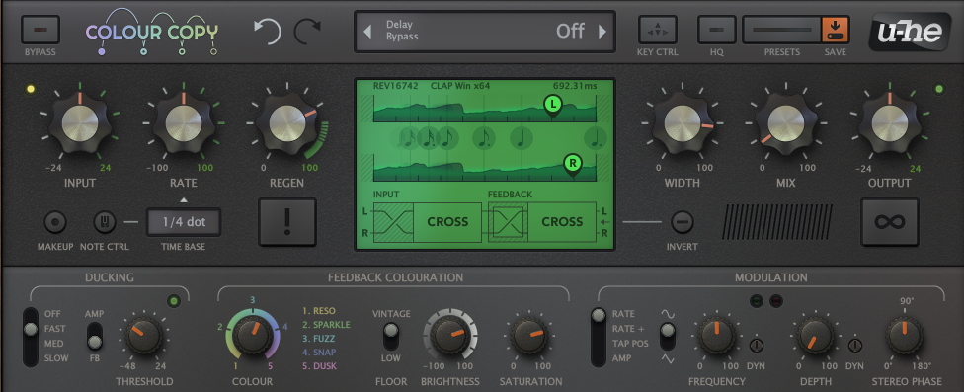Select the L delay tap marker
Image resolution: width=964 pixels, height=392 pixels.
coord(553,106)
